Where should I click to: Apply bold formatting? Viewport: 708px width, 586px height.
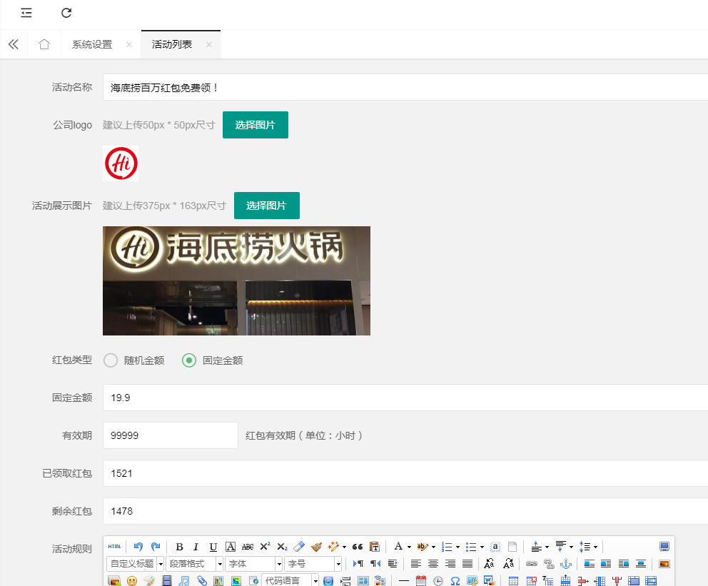point(179,547)
